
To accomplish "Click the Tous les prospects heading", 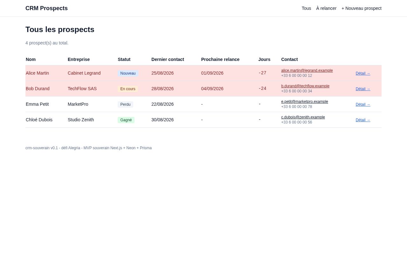I will click(60, 30).
